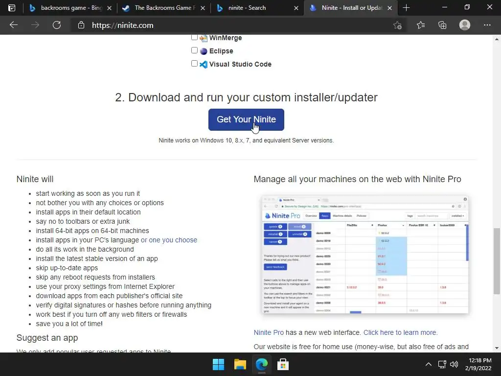Open site info via the lock icon
The image size is (501, 376).
(81, 25)
